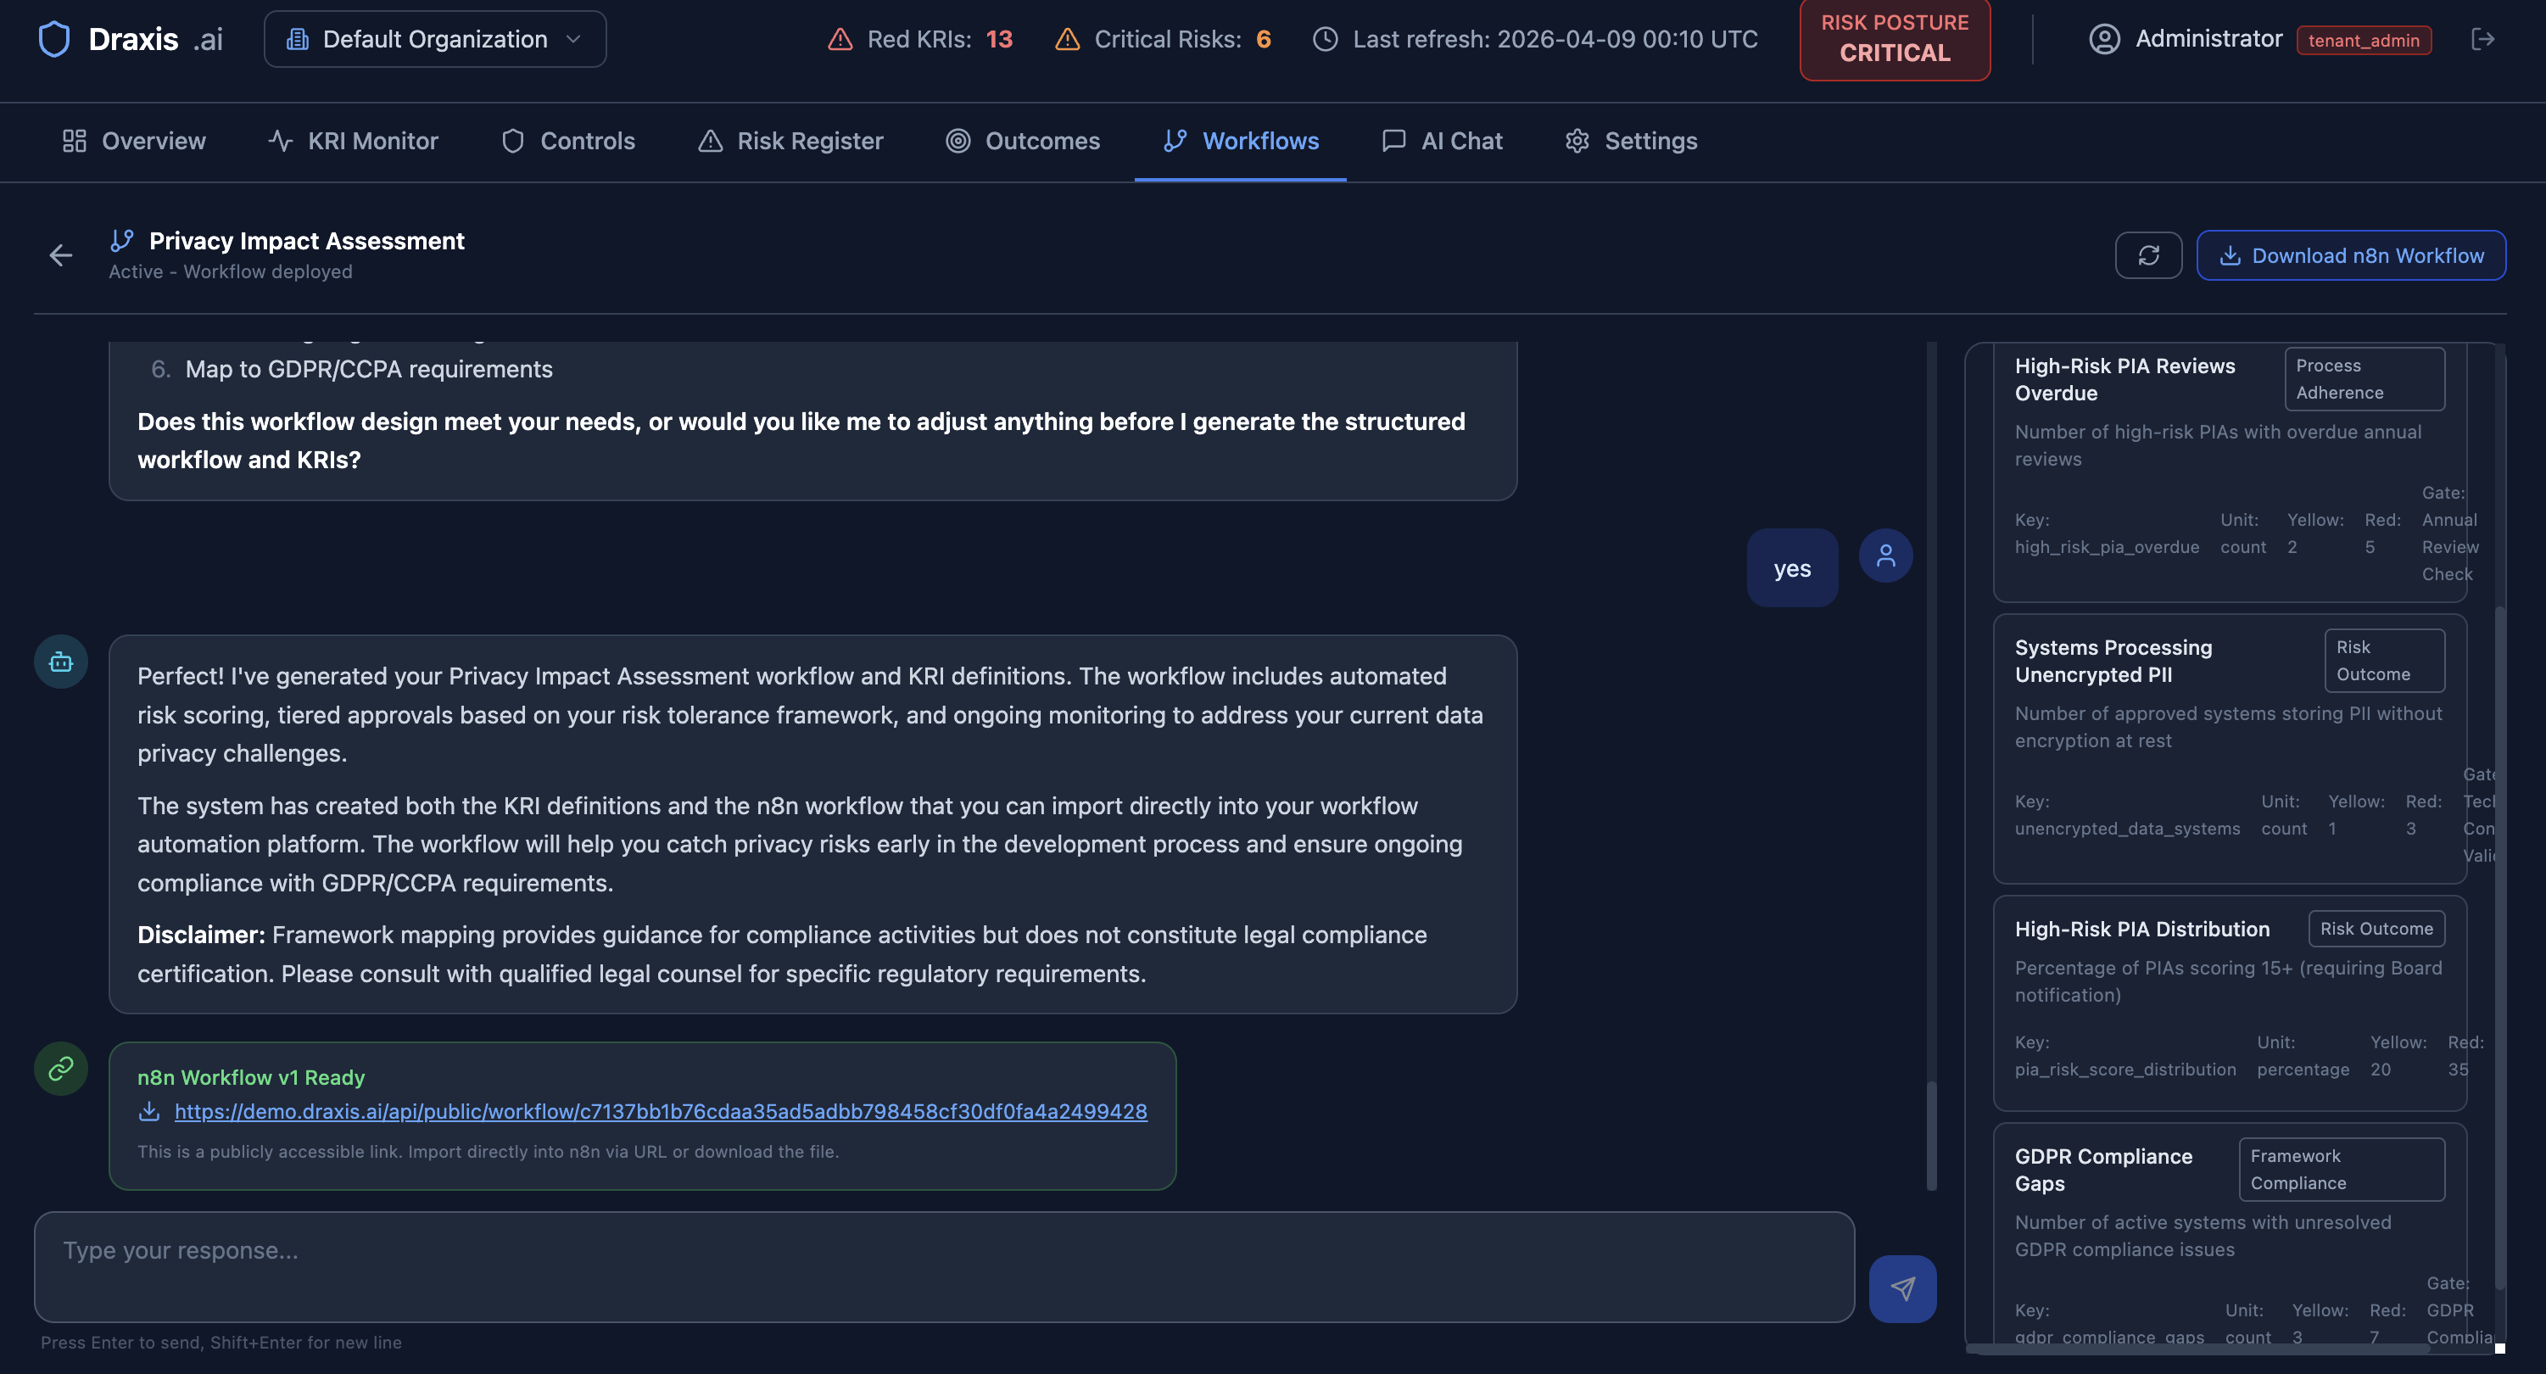Click the back arrow beside Privacy Impact Assessment
This screenshot has width=2546, height=1374.
pos(61,255)
